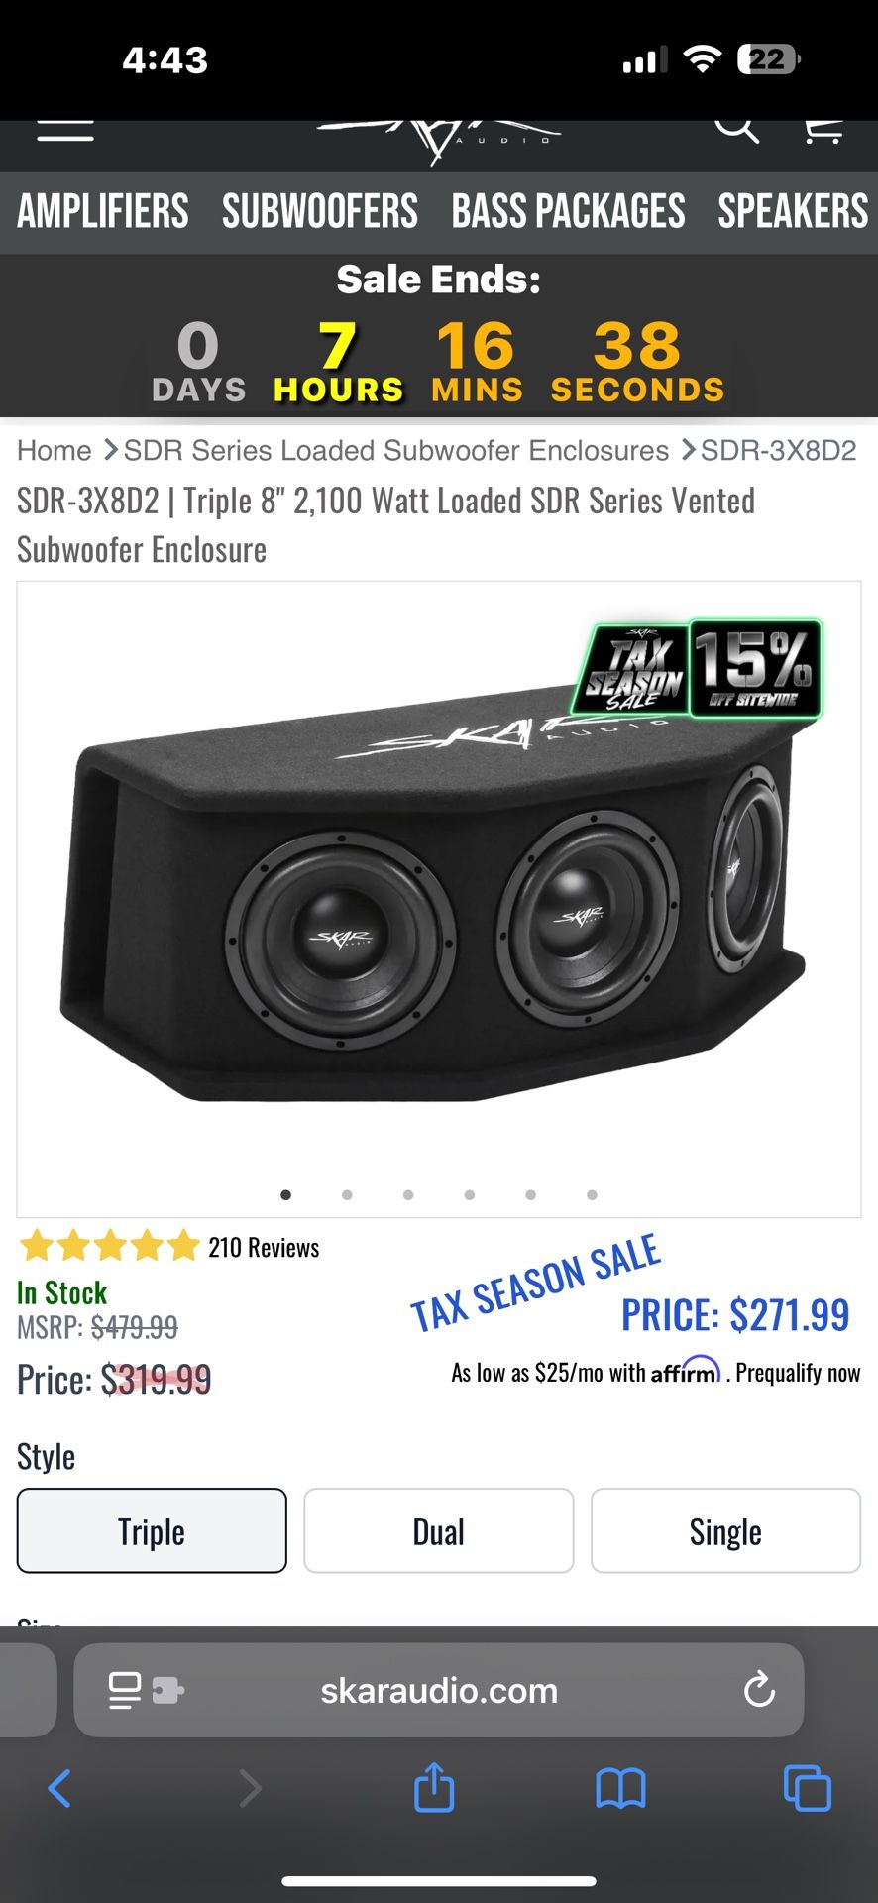Screen dimensions: 878x1903
Task: Tap the search magnifier icon
Action: (x=737, y=129)
